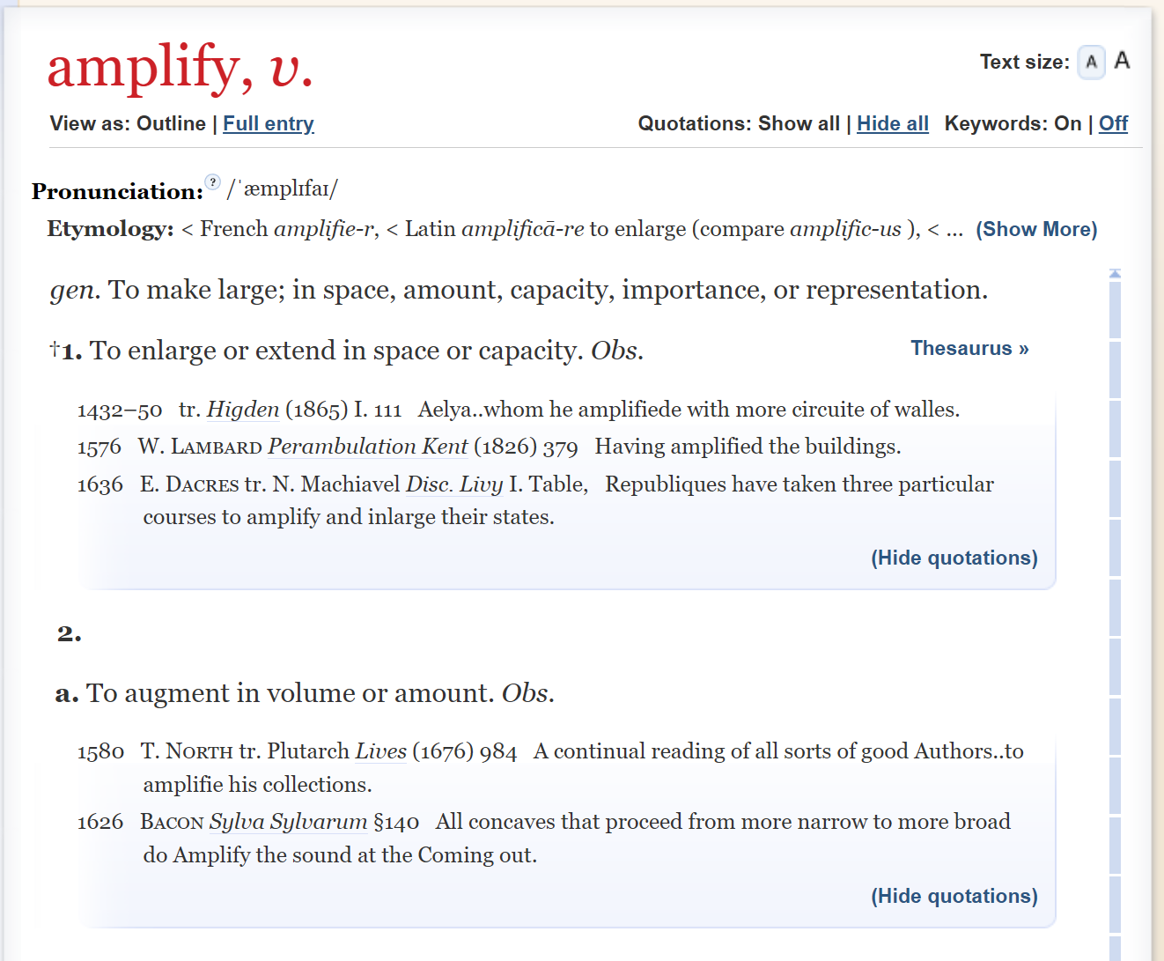The height and width of the screenshot is (961, 1164).
Task: Click the amplify headword title
Action: point(180,67)
